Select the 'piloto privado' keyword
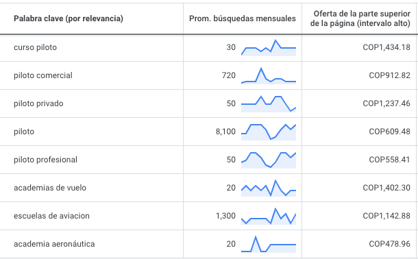Screen dimensions: 418x259 coord(38,103)
